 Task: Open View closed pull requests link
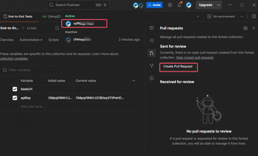(195, 58)
